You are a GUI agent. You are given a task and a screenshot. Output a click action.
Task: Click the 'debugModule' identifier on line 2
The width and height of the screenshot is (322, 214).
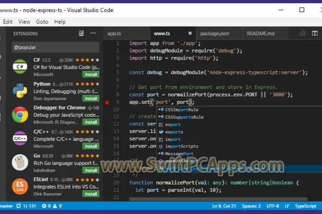click(x=166, y=50)
